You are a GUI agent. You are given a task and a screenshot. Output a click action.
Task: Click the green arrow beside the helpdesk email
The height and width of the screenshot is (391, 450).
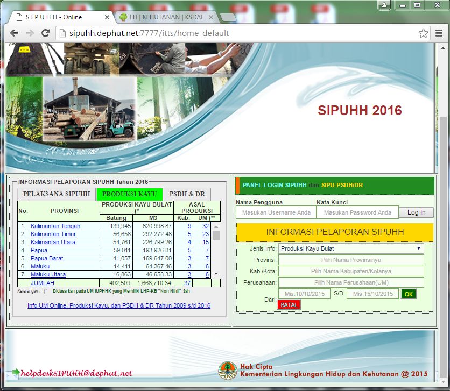[16, 372]
